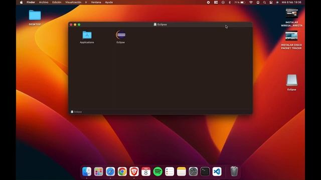The width and height of the screenshot is (321, 180).
Task: Click the window tiling menu bar icon
Action: pos(216,2)
